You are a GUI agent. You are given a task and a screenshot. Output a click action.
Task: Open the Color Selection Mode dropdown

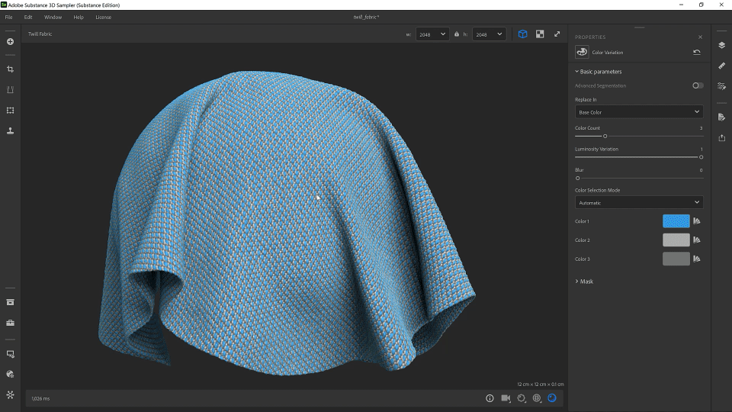pyautogui.click(x=639, y=203)
